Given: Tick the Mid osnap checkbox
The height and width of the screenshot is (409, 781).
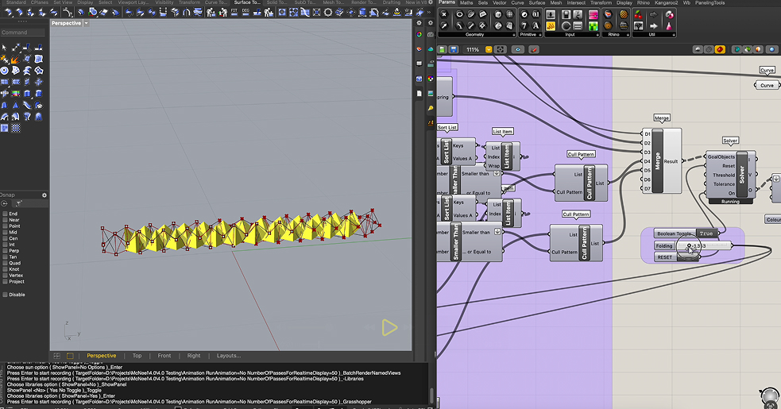Looking at the screenshot, I should click(x=5, y=231).
